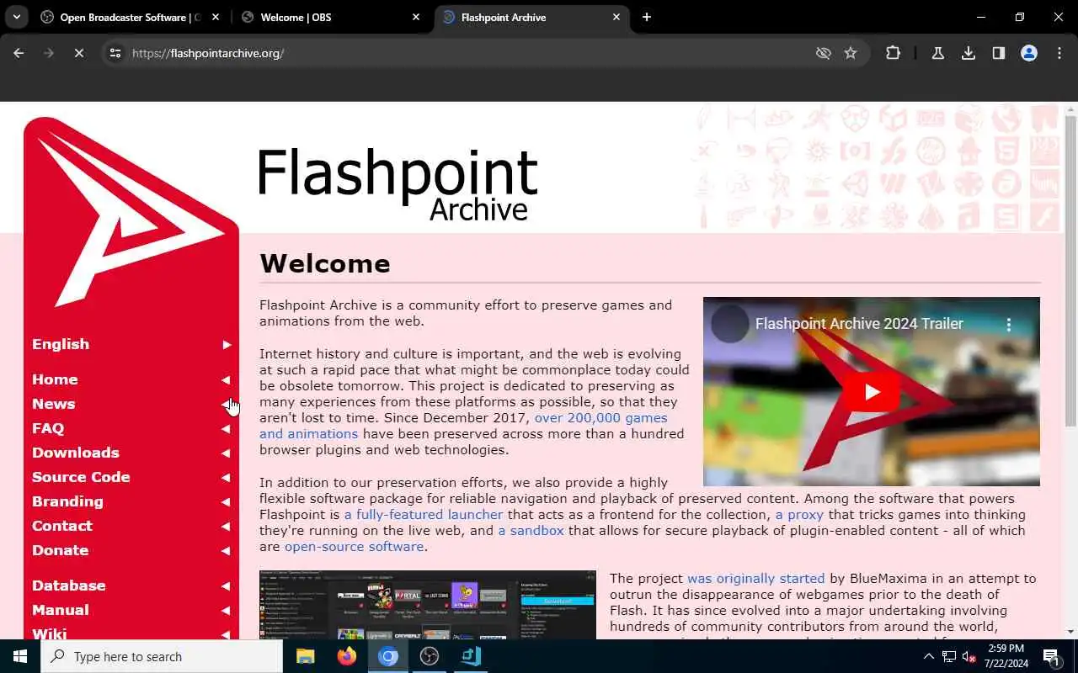
Task: Follow the 'a sandbox' link
Action: (532, 531)
